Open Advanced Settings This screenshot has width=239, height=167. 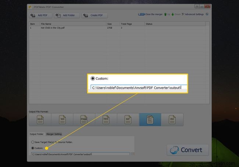[193, 14]
